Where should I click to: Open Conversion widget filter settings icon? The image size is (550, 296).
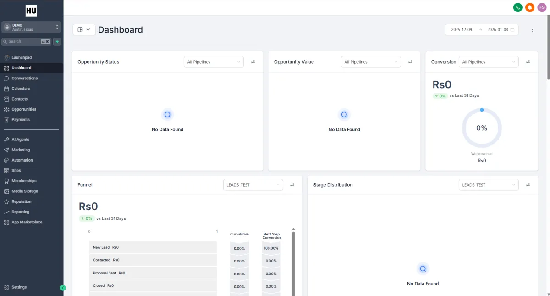click(528, 62)
